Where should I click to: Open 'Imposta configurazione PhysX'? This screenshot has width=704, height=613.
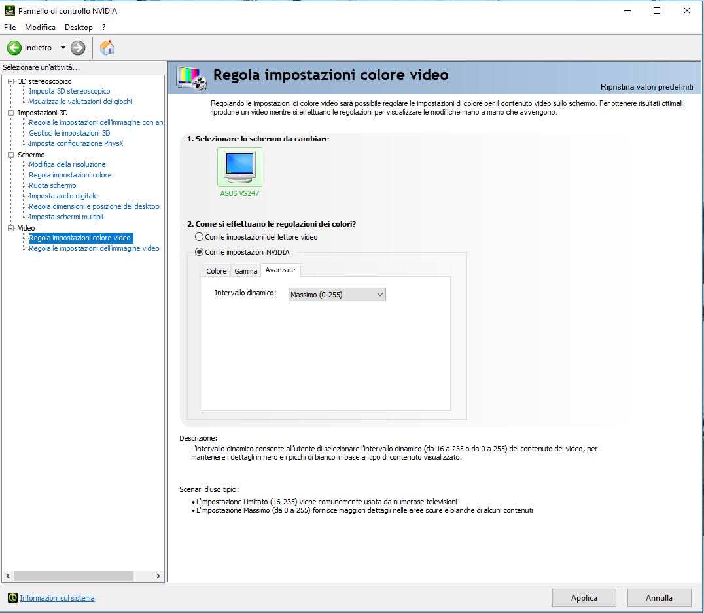click(x=76, y=144)
